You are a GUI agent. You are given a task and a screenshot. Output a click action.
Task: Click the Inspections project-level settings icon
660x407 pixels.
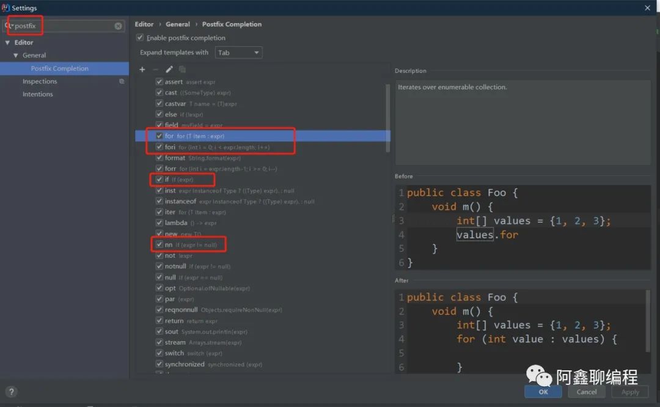122,81
